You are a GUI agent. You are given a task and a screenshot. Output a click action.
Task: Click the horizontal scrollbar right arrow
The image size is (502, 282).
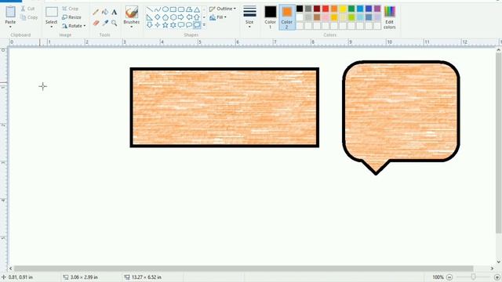click(x=492, y=268)
